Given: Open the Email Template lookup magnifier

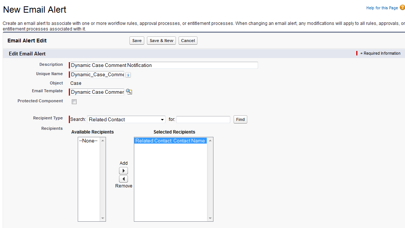Looking at the screenshot, I should [129, 91].
